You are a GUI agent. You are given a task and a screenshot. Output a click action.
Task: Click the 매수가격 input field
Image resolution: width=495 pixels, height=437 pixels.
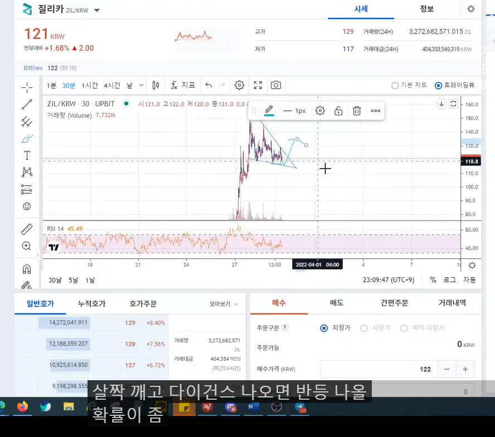pyautogui.click(x=379, y=369)
